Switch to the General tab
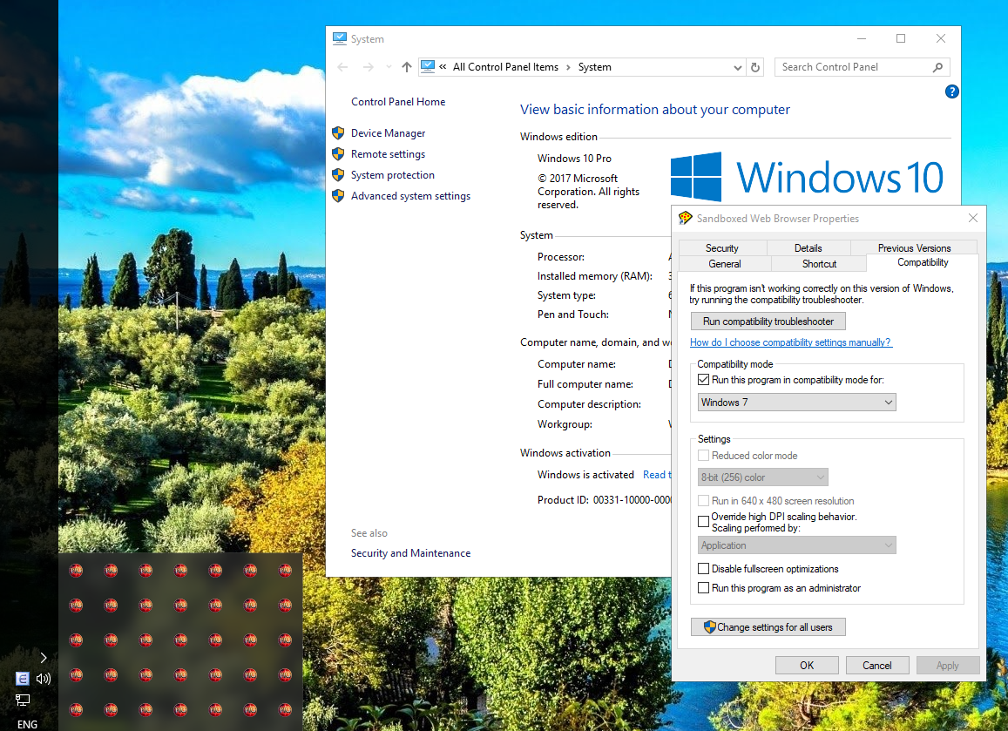The height and width of the screenshot is (731, 1008). [x=725, y=264]
